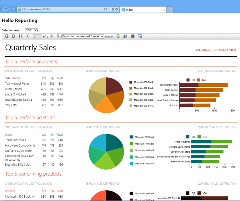Open the Export to the selected format dropdown
The image size is (240, 201).
(x=83, y=36)
